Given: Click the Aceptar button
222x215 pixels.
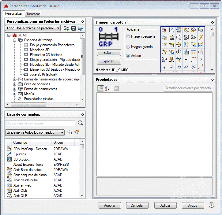Looking at the screenshot, I should [110, 206].
